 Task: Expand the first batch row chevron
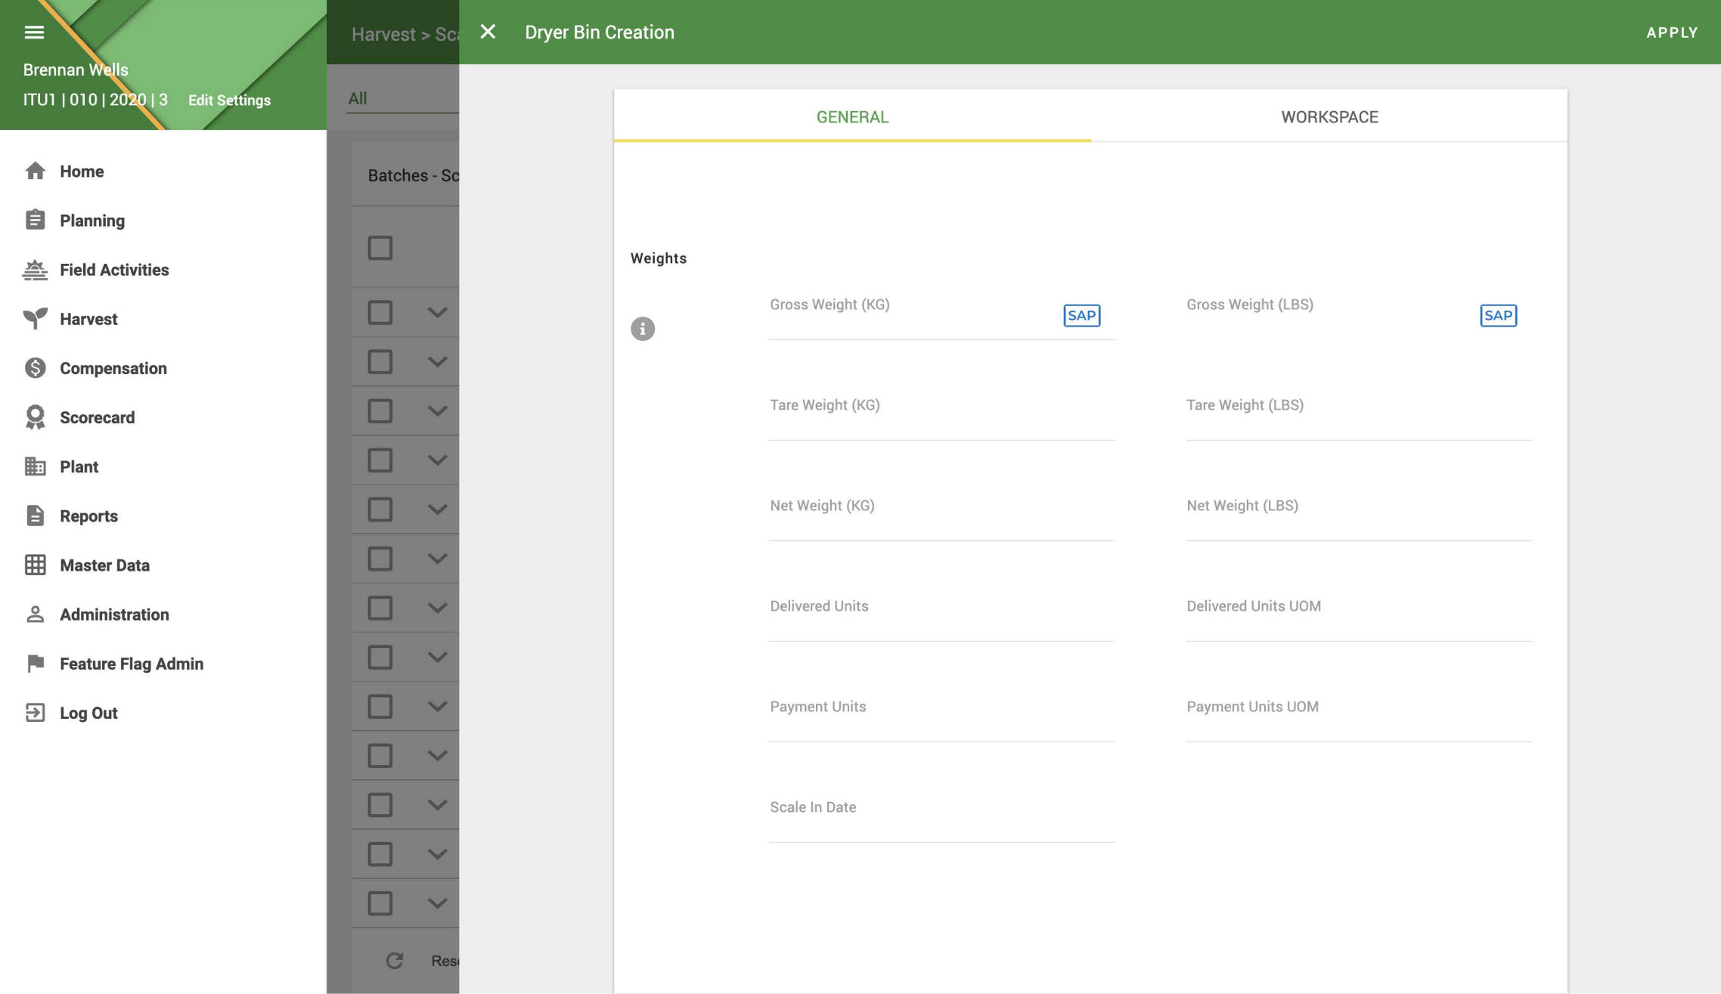[437, 312]
